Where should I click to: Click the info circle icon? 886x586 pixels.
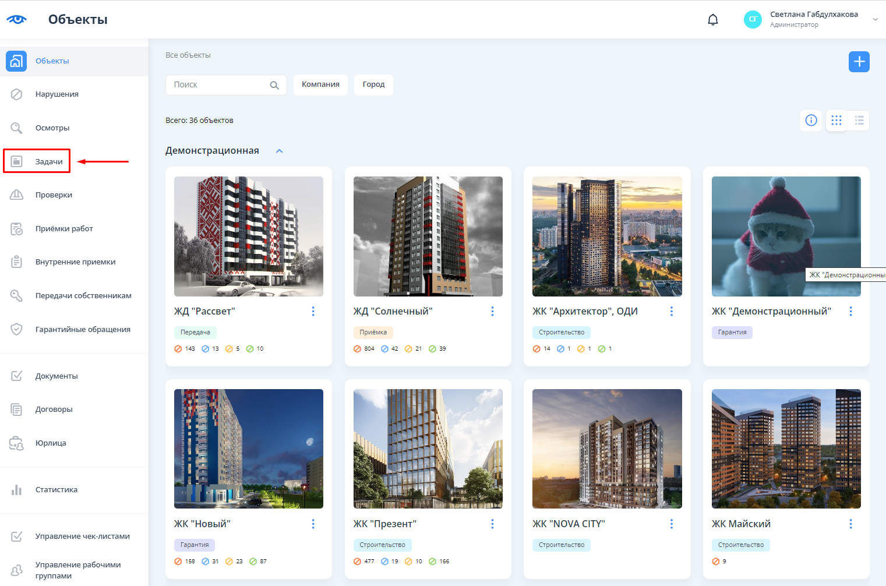tap(811, 120)
